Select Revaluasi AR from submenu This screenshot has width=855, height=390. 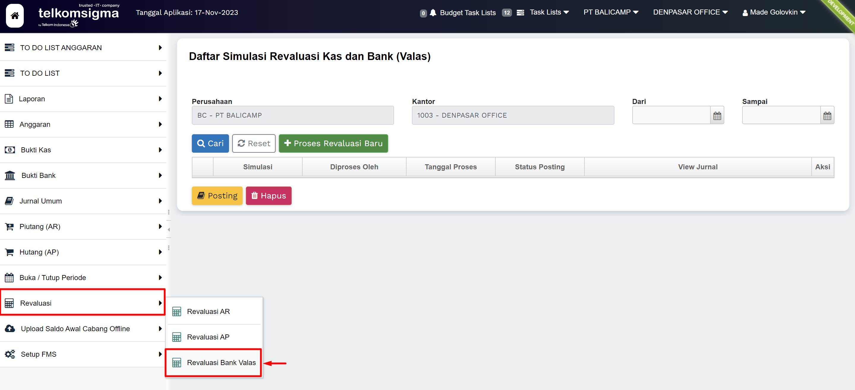pyautogui.click(x=208, y=311)
